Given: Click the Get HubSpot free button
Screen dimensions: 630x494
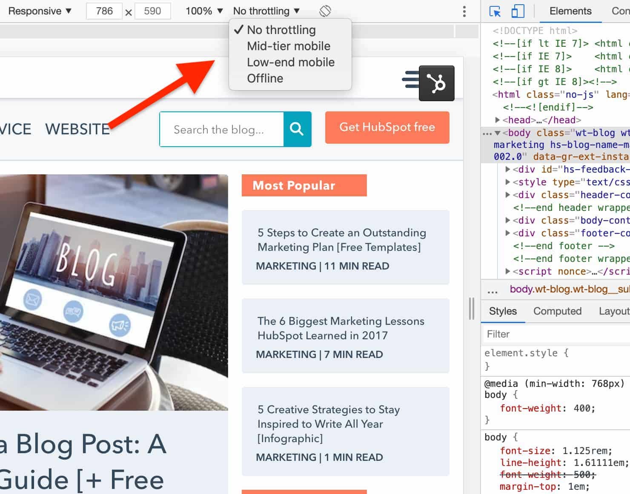Looking at the screenshot, I should point(387,127).
